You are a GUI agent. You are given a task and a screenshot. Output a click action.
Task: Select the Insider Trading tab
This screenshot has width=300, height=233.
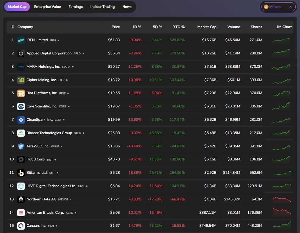(102, 7)
